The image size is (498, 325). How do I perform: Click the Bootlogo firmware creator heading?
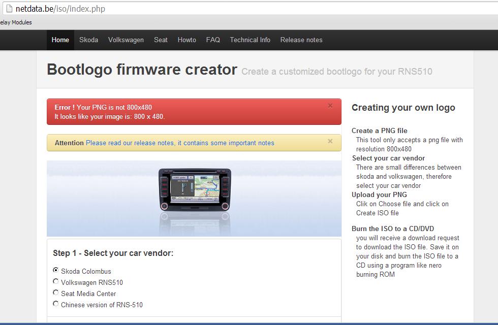pyautogui.click(x=142, y=70)
